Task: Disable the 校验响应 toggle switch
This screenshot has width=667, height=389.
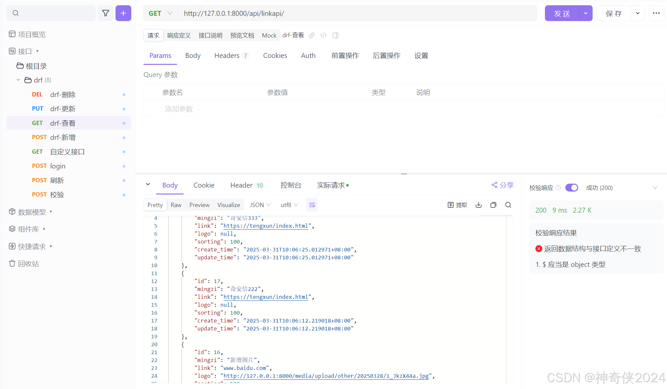Action: 572,188
